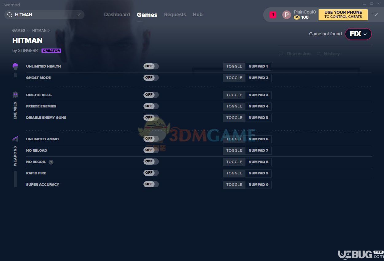This screenshot has height=261, width=384.
Task: Click the purple player category icon
Action: (x=15, y=66)
